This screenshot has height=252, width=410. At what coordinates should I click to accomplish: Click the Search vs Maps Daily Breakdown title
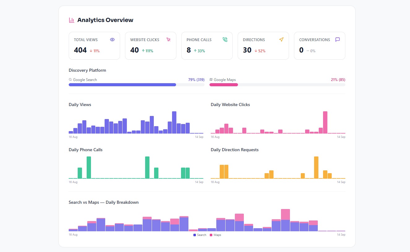pyautogui.click(x=104, y=202)
